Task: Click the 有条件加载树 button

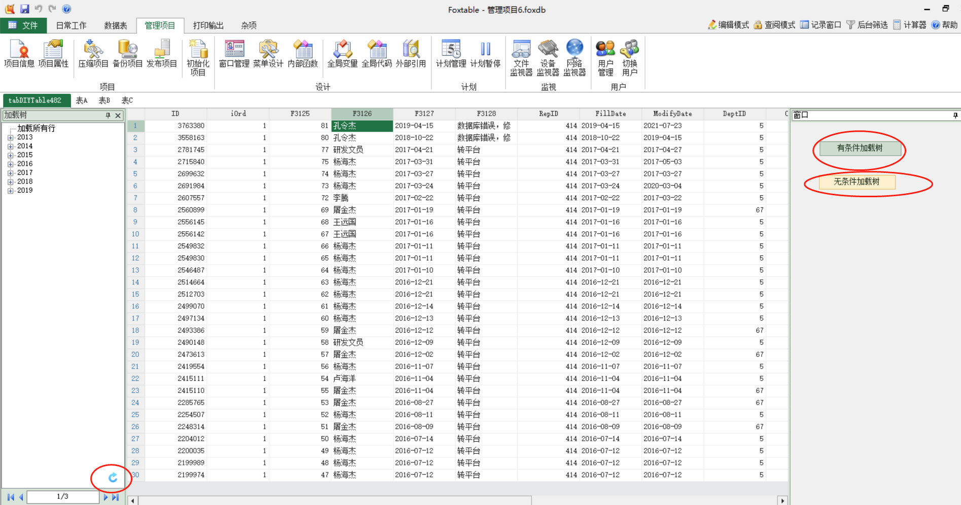Action: [x=860, y=148]
